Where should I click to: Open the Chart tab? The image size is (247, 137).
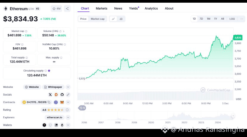(x=85, y=9)
